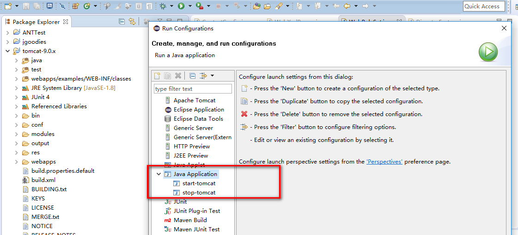Click the New Java Class icon

87,6
